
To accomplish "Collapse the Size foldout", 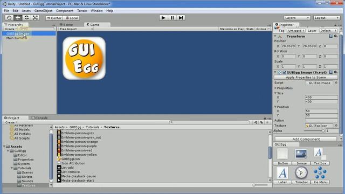I will 275,93.
